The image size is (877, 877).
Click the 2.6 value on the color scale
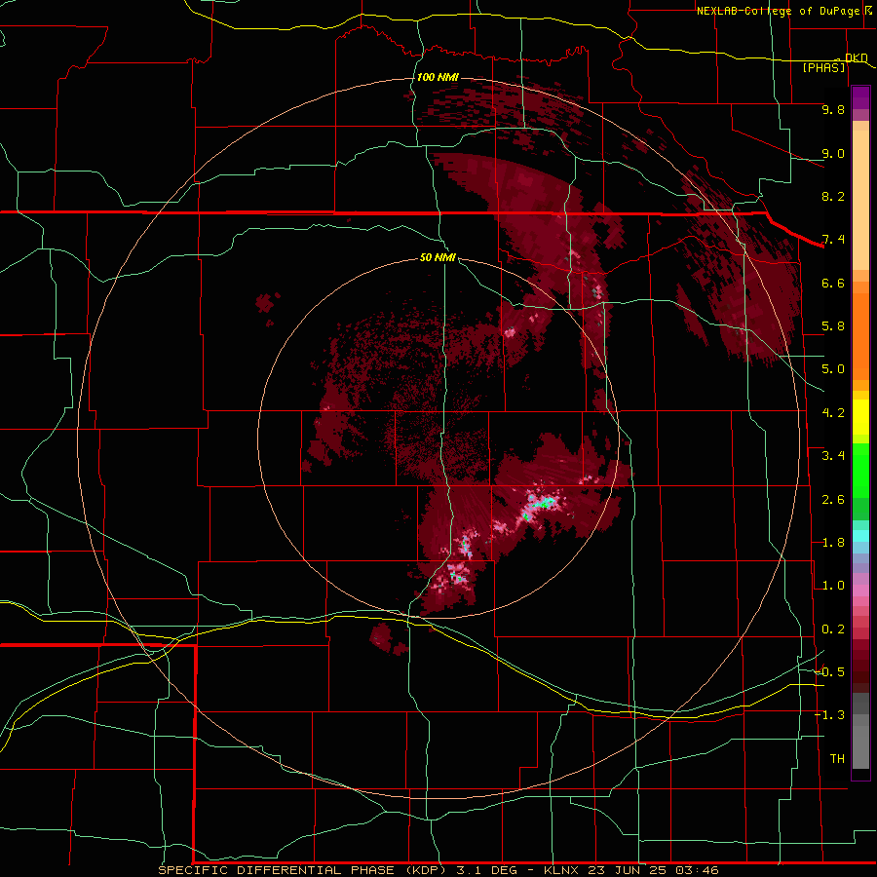833,500
